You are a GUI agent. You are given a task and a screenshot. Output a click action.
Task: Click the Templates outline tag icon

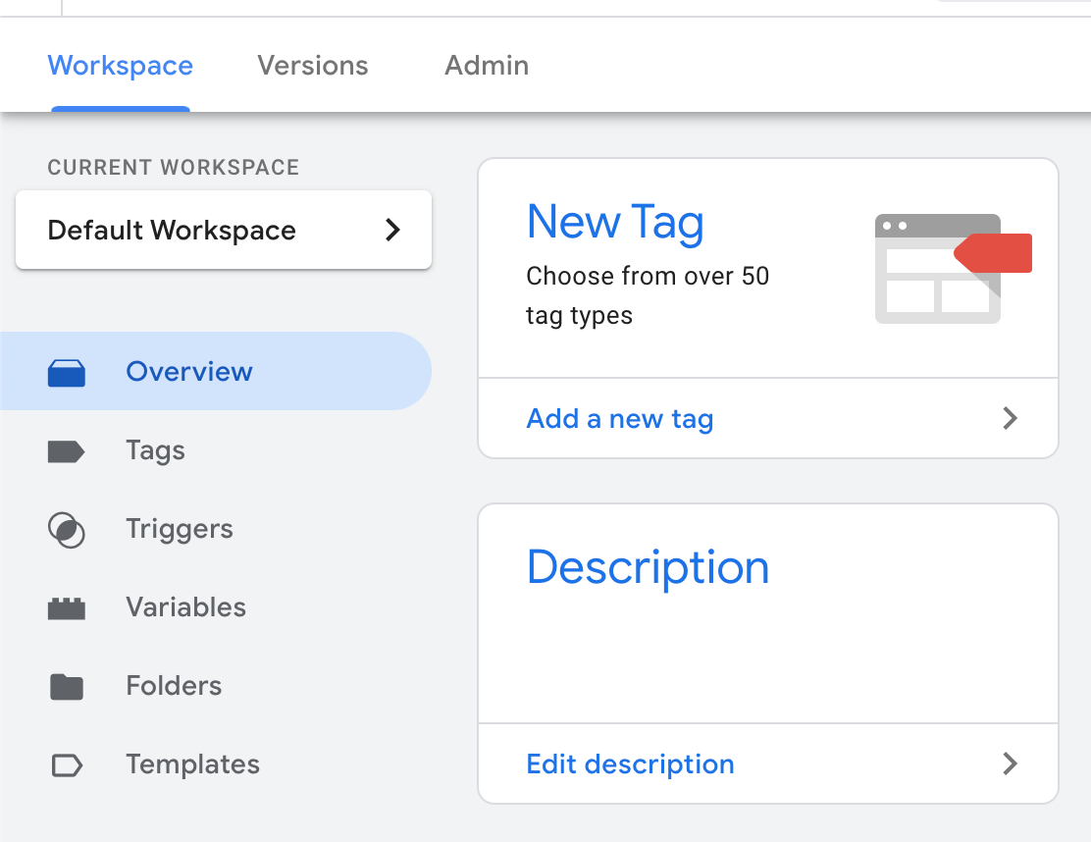click(x=67, y=765)
